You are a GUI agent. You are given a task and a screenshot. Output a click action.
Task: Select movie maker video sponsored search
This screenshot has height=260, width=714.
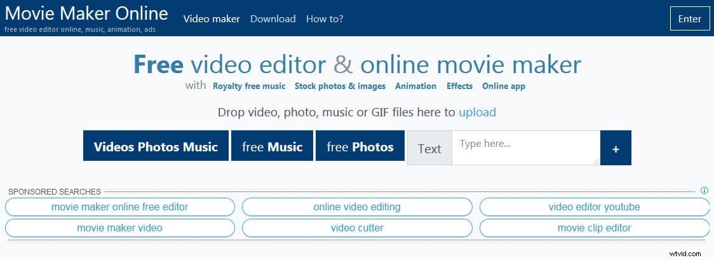pos(120,228)
